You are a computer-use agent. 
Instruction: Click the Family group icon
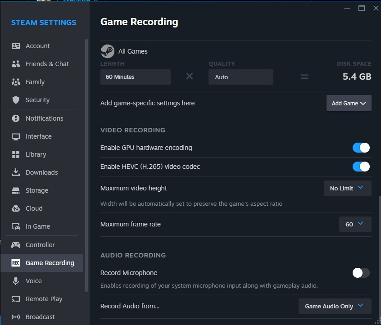pos(16,82)
